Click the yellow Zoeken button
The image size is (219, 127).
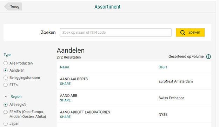click(x=190, y=33)
